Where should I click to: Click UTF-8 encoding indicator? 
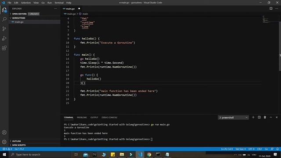tap(251, 149)
